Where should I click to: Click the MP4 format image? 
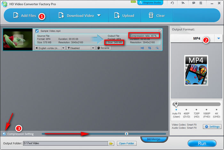click(x=196, y=70)
